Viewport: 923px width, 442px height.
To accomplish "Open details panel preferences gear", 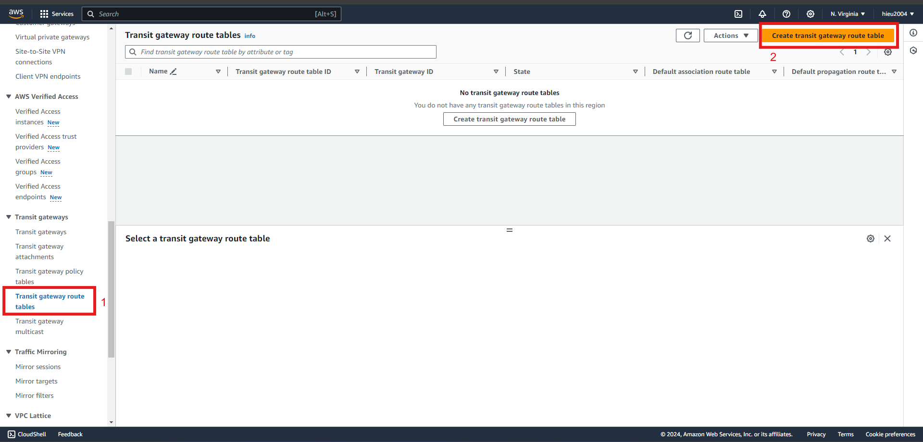I will [x=871, y=239].
